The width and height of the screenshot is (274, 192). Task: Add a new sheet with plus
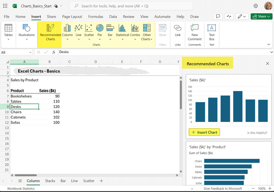(x=101, y=181)
